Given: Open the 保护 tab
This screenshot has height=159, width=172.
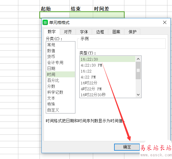Looking at the screenshot, I should point(132,32).
